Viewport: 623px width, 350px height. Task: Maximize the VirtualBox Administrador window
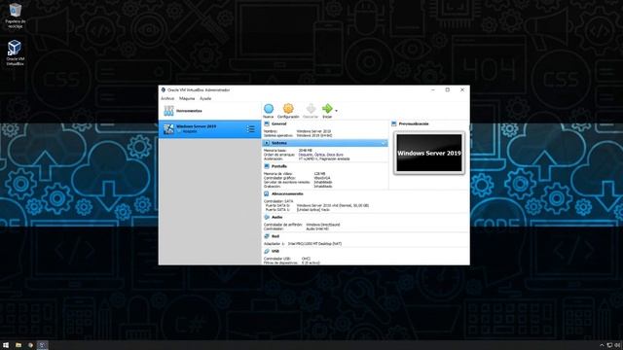point(448,90)
